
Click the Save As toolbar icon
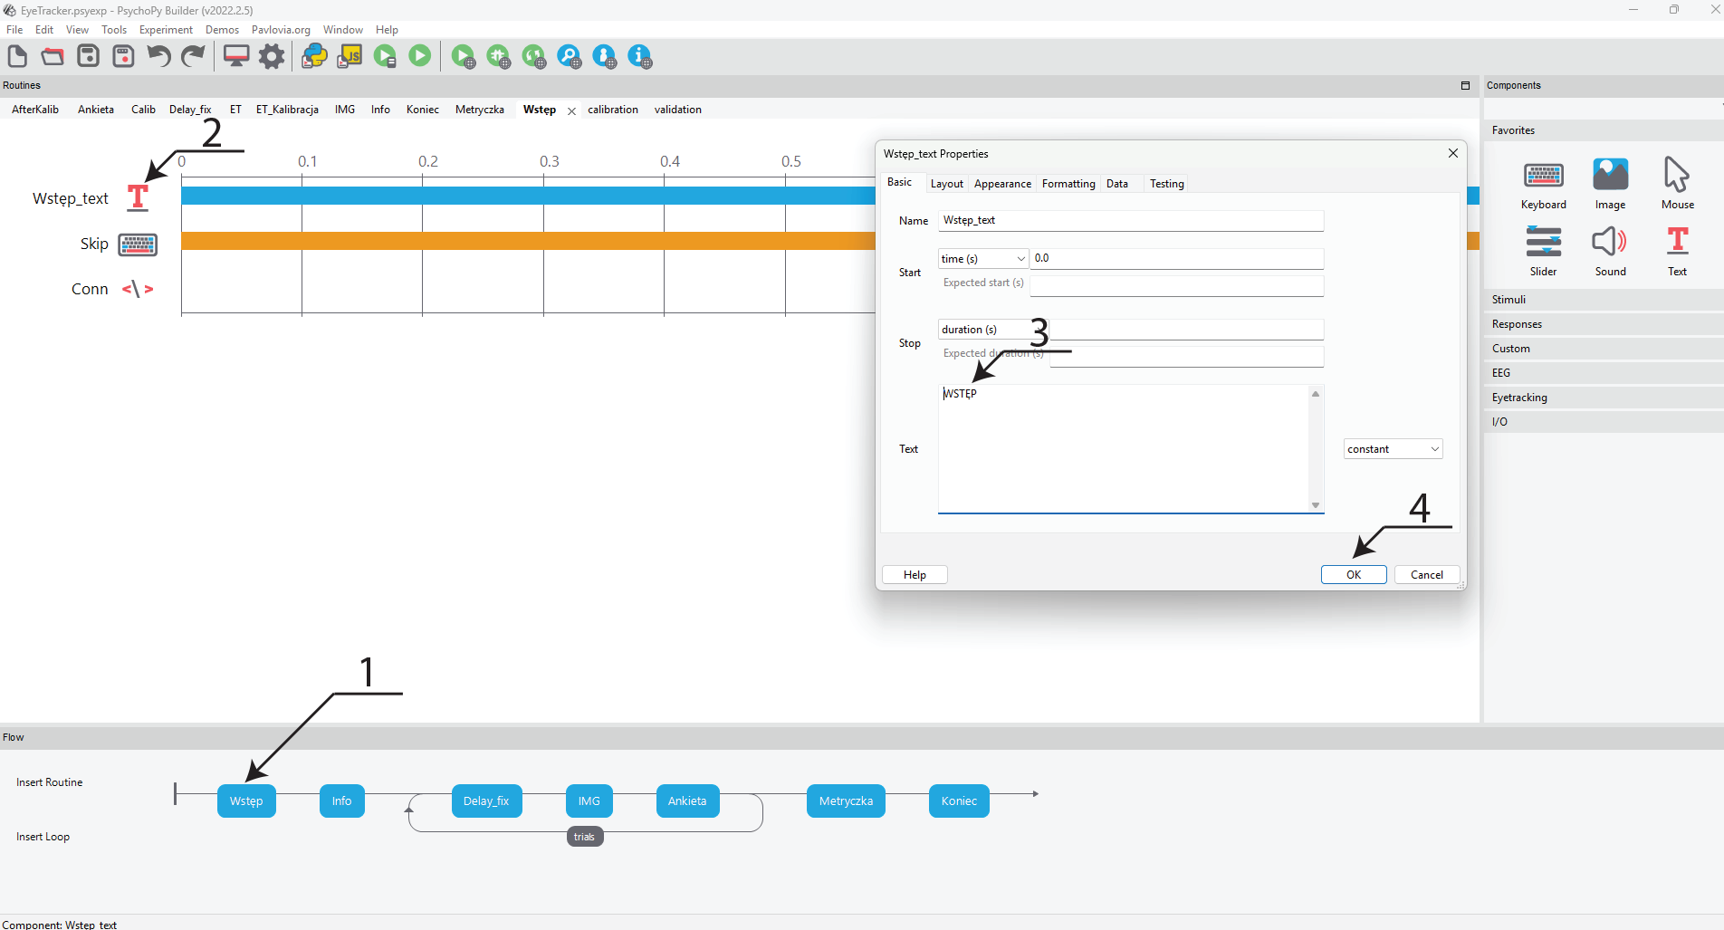tap(123, 57)
